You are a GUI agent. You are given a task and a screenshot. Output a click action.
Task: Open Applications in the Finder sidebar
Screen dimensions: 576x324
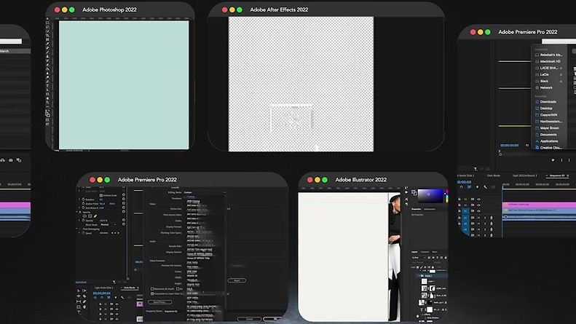click(549, 141)
